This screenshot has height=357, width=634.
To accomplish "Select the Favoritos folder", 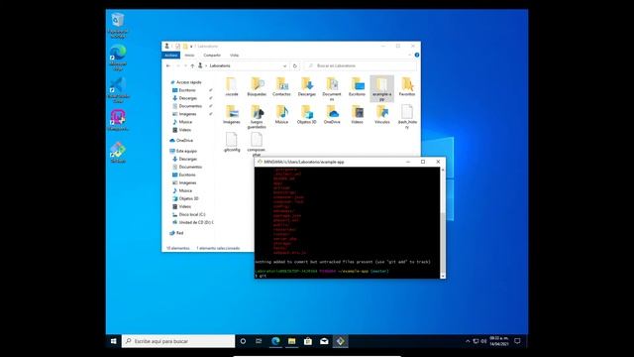I will pyautogui.click(x=407, y=86).
